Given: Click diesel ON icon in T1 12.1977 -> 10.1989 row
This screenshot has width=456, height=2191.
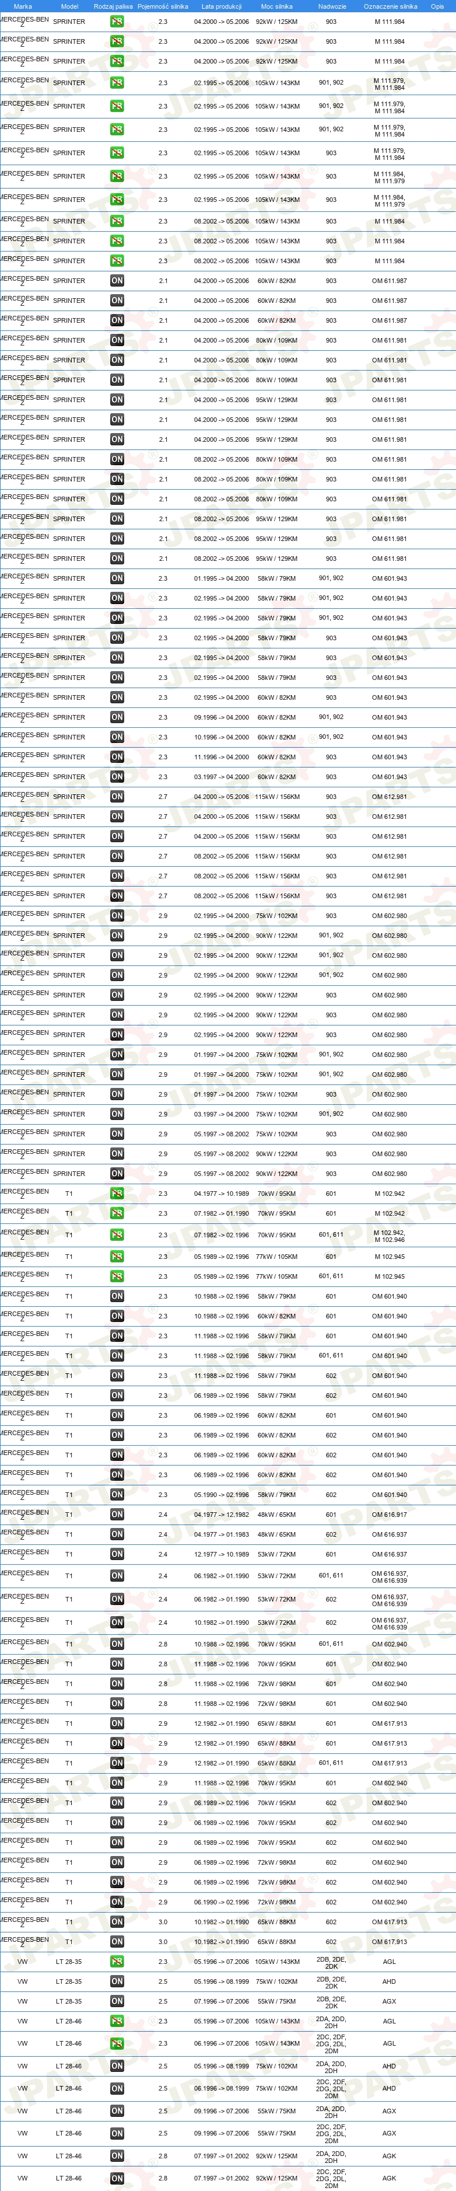Looking at the screenshot, I should click(x=117, y=1554).
